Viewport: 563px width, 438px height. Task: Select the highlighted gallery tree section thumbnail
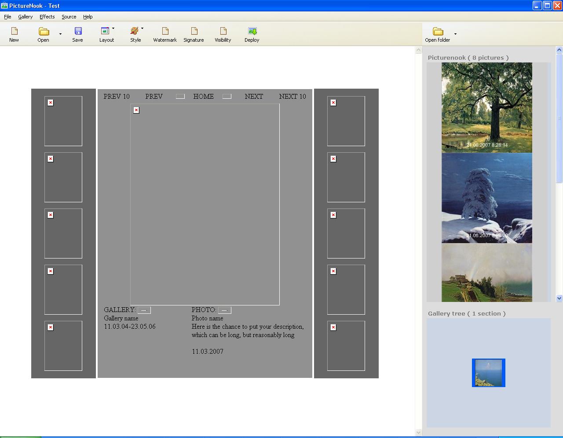489,373
